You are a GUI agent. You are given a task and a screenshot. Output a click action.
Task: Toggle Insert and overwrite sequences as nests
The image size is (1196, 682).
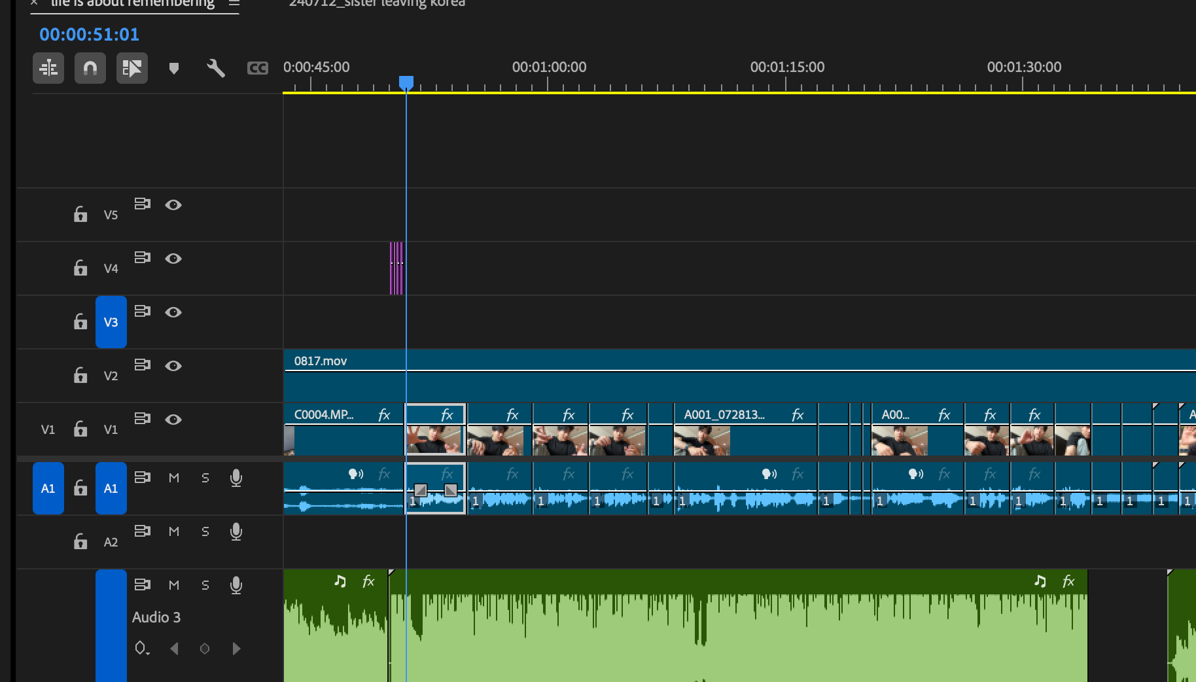[48, 68]
